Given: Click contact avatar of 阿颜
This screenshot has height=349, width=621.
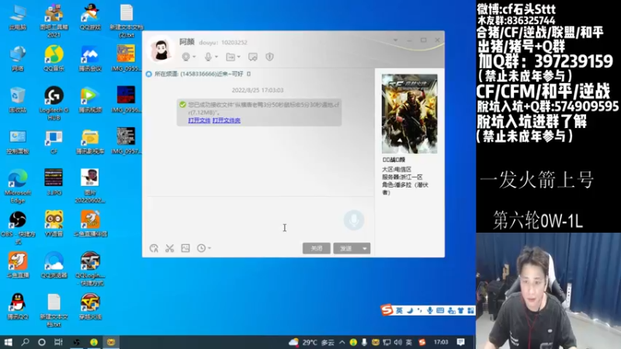Looking at the screenshot, I should click(161, 50).
